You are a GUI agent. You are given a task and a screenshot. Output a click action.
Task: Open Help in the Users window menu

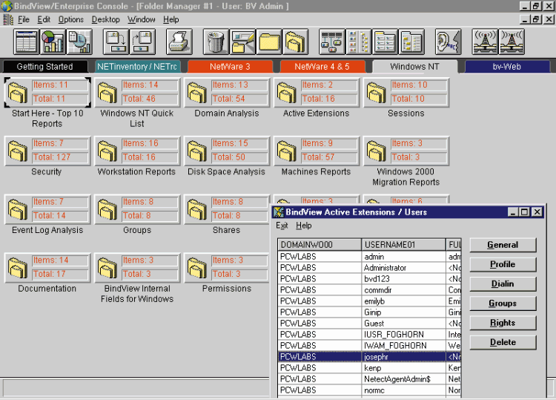point(304,226)
